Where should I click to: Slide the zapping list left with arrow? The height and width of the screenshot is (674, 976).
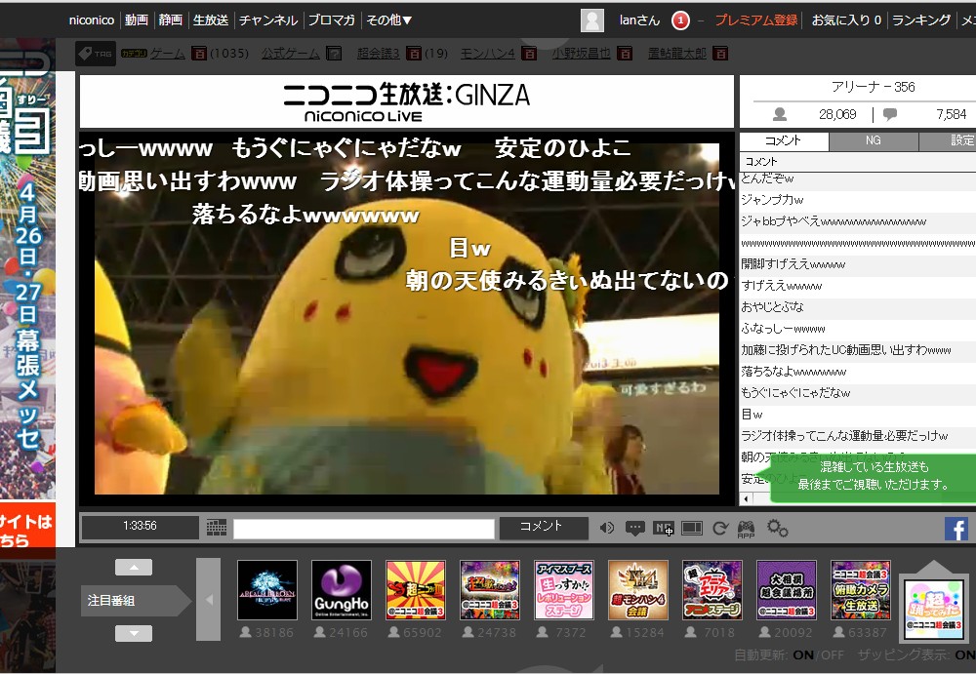click(209, 599)
